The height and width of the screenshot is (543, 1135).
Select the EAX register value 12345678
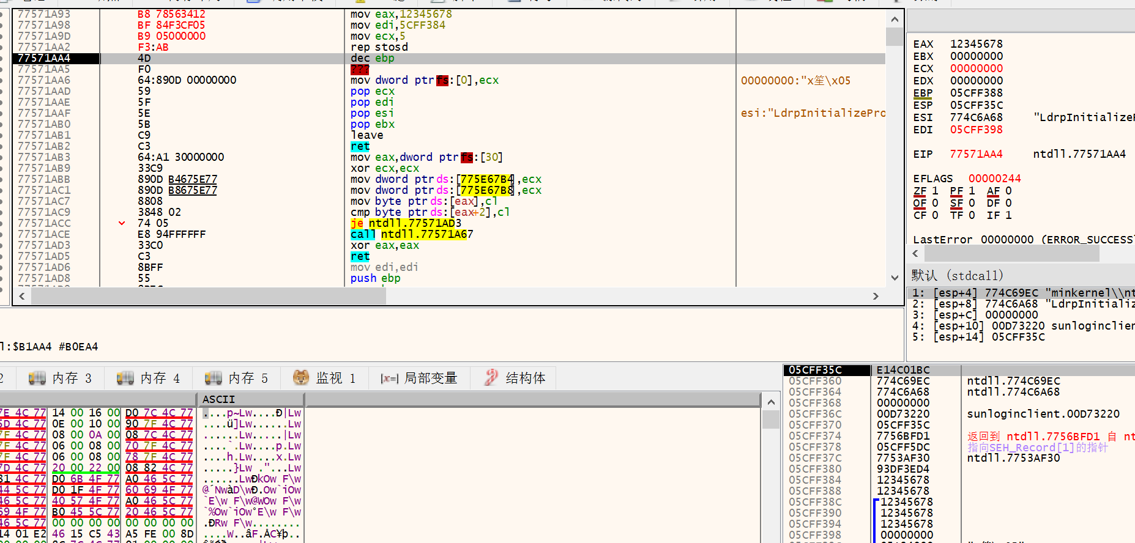click(977, 44)
